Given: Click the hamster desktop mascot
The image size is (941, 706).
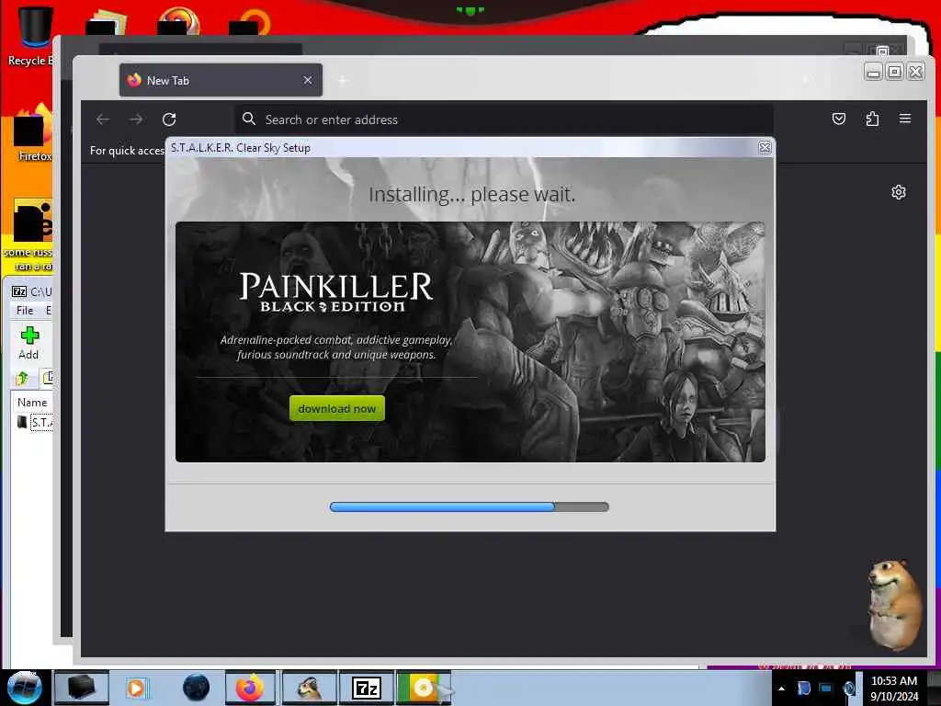Looking at the screenshot, I should coord(894,605).
